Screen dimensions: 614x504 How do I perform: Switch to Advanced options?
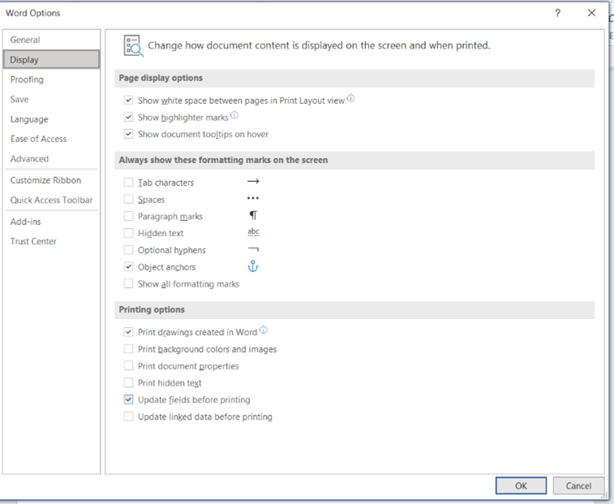[51, 159]
